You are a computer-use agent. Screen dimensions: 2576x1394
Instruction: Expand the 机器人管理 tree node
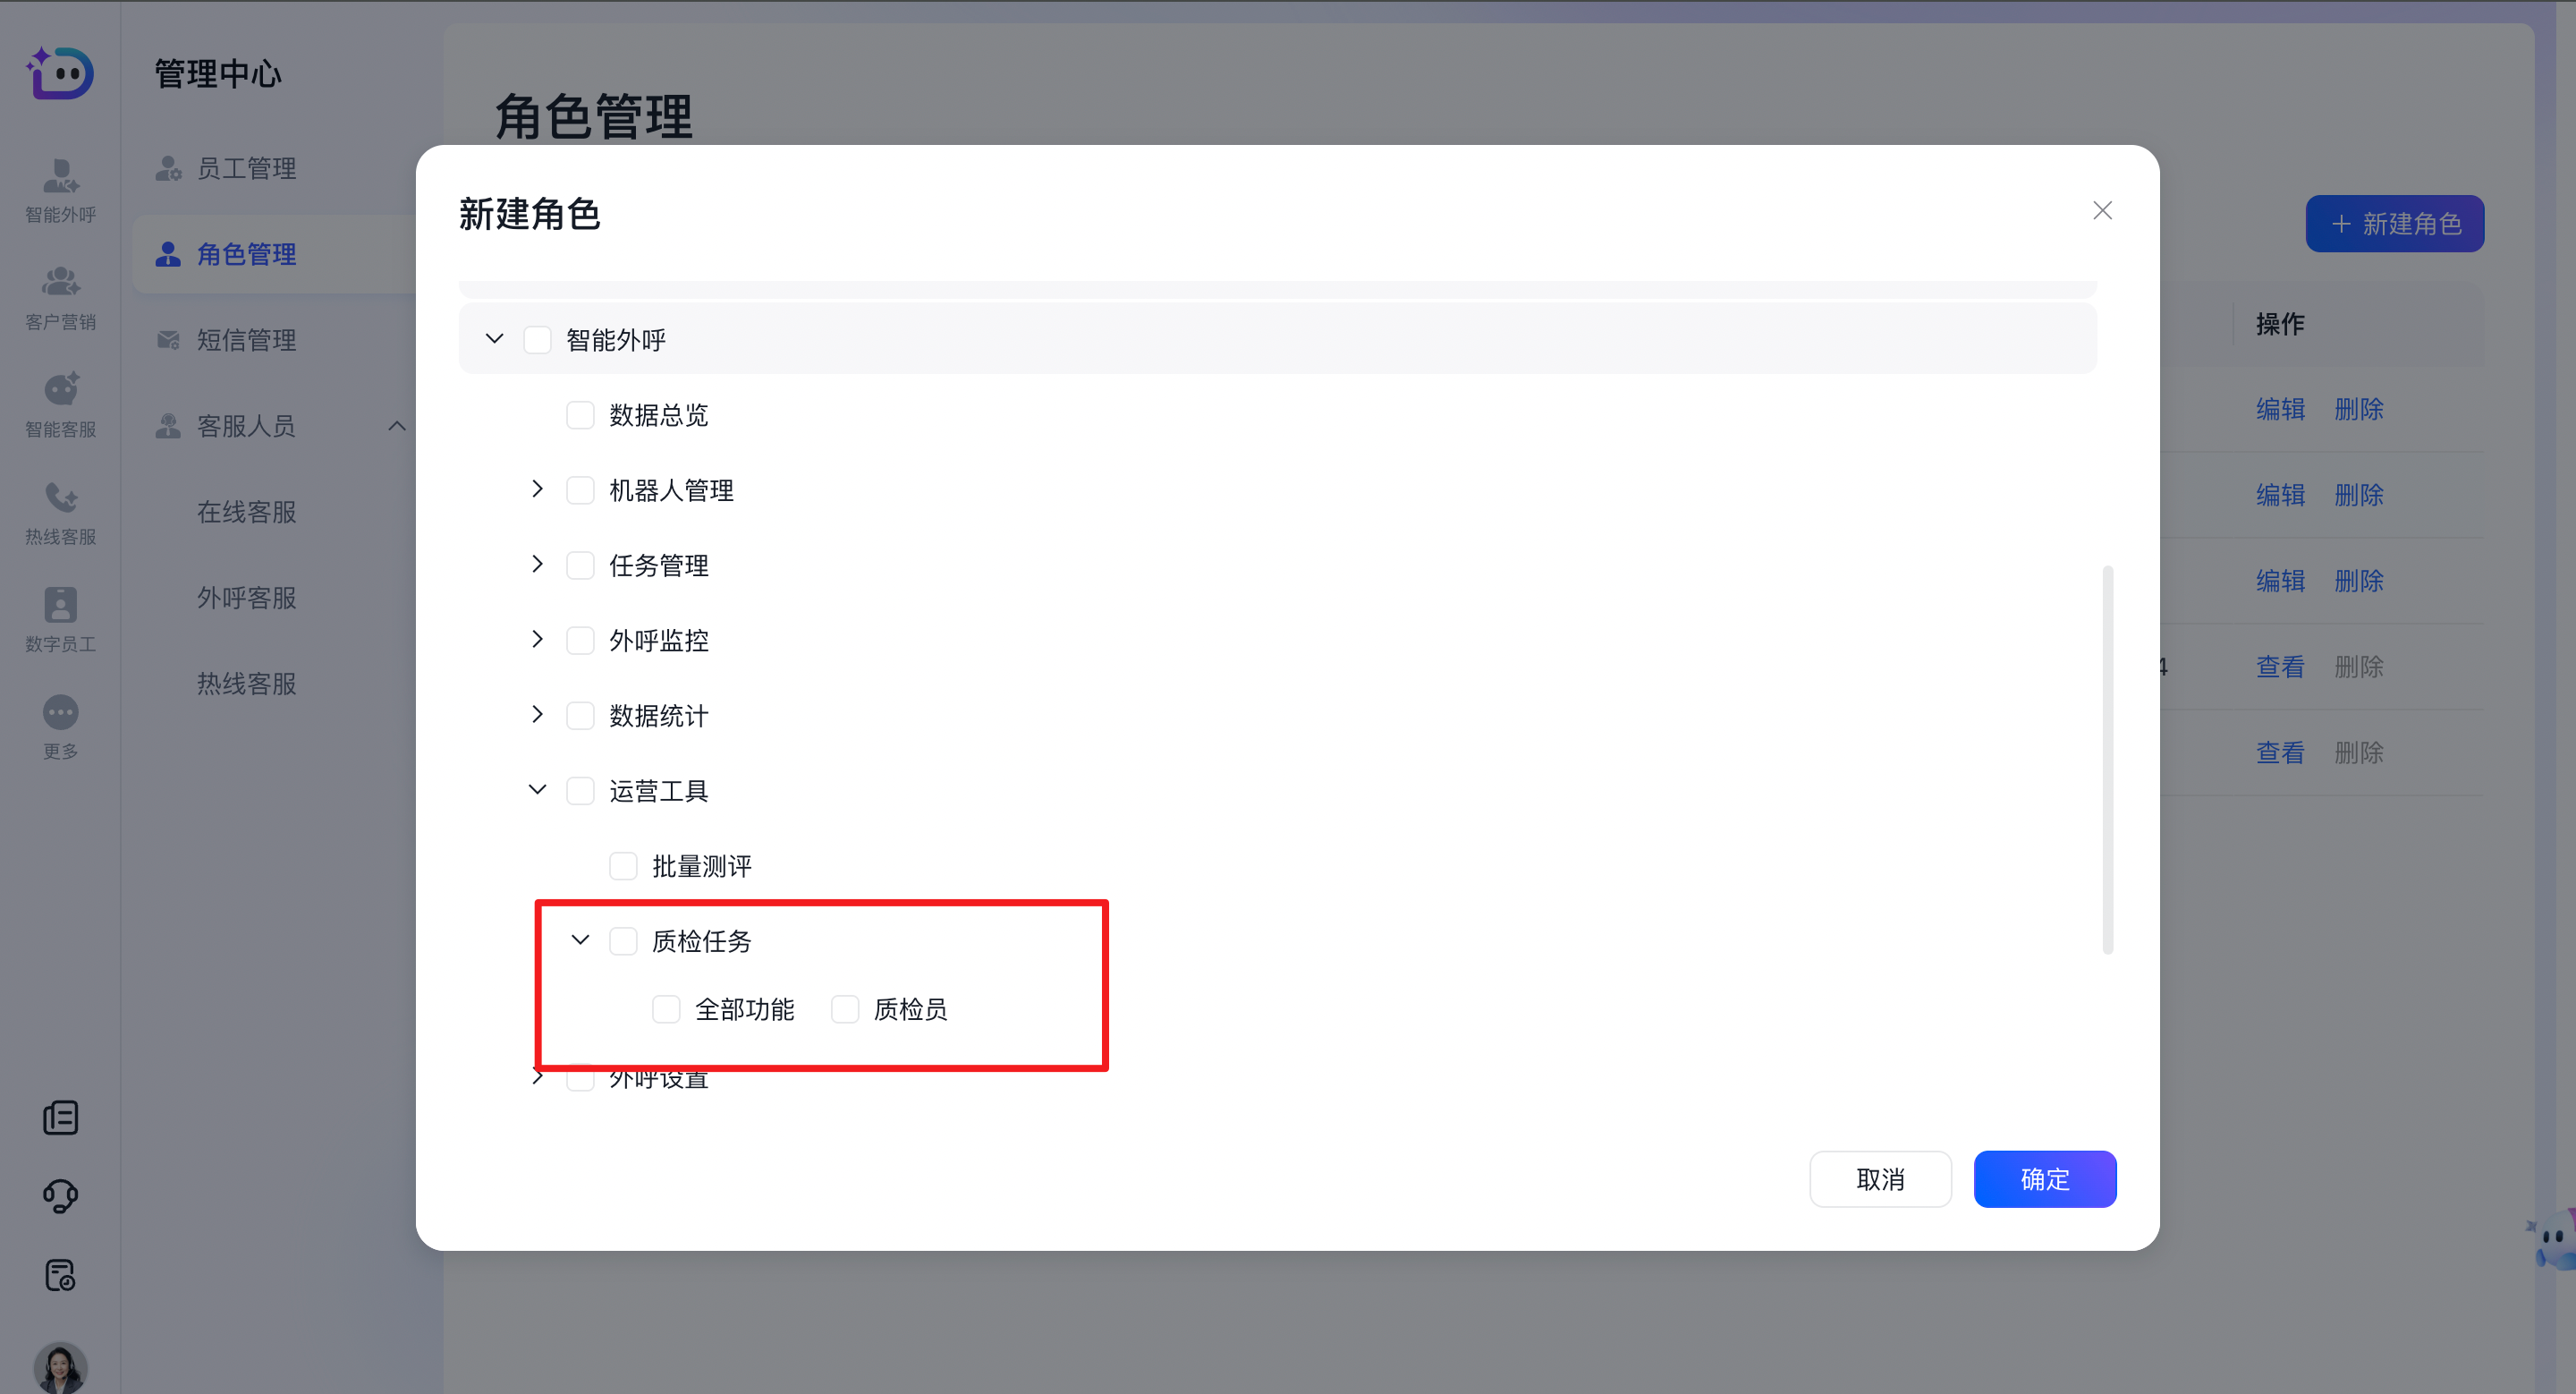tap(537, 489)
